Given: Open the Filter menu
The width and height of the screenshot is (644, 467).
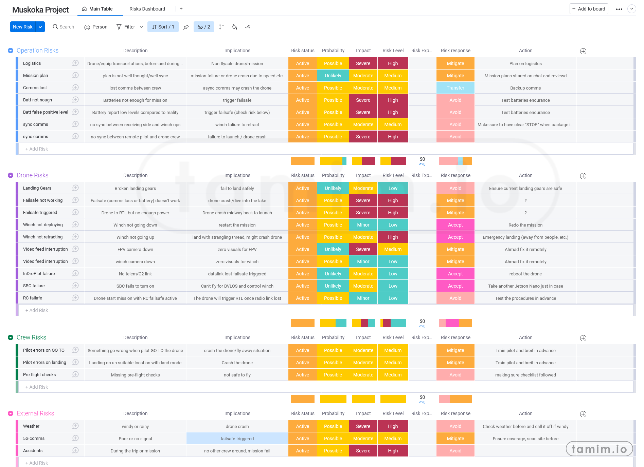Looking at the screenshot, I should coord(126,27).
